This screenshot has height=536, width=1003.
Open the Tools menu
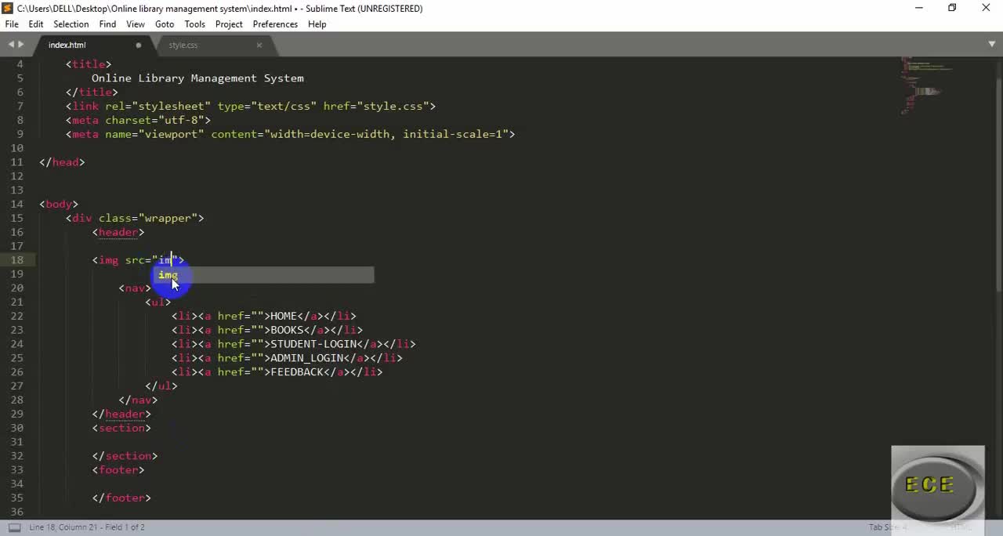pos(194,24)
